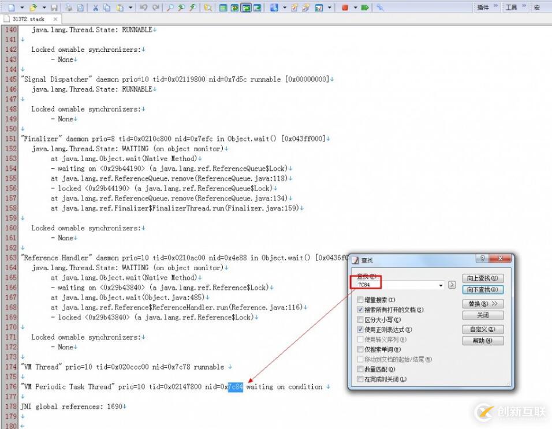Open properties for current configuration icon
552x429 pixels.
(294, 8)
